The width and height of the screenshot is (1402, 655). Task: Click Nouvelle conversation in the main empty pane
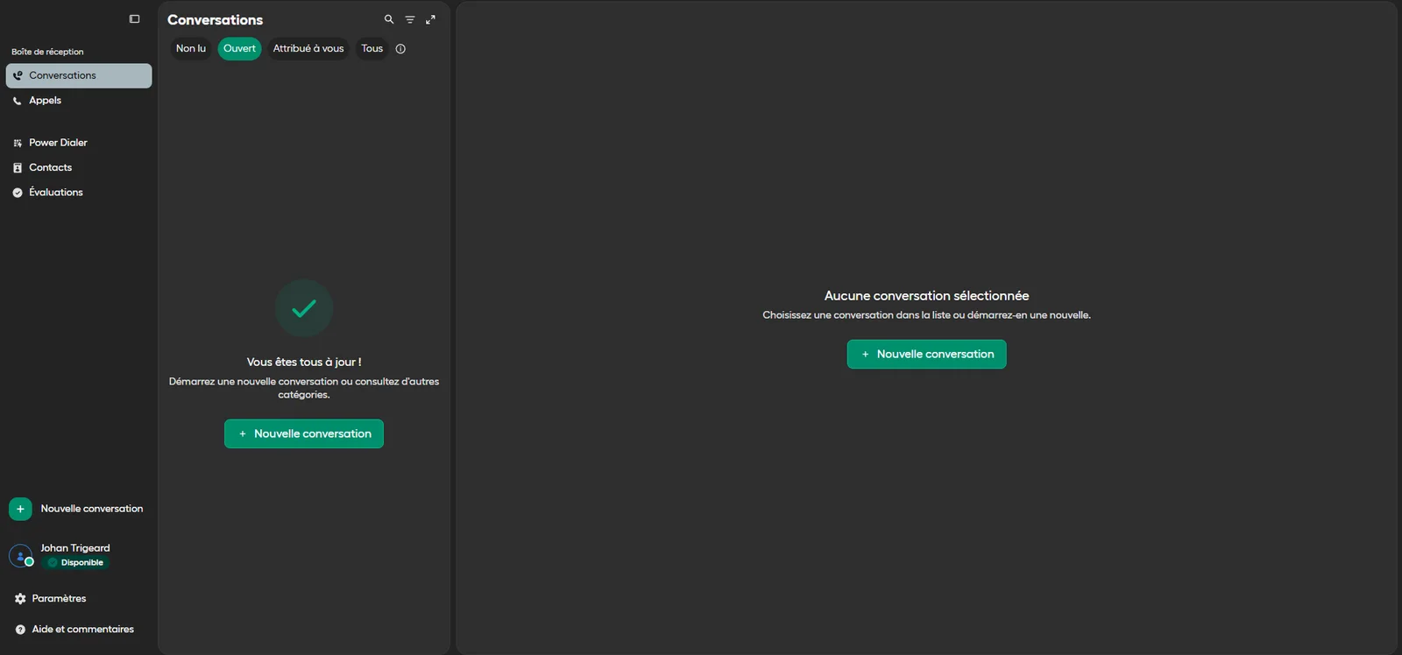click(927, 355)
